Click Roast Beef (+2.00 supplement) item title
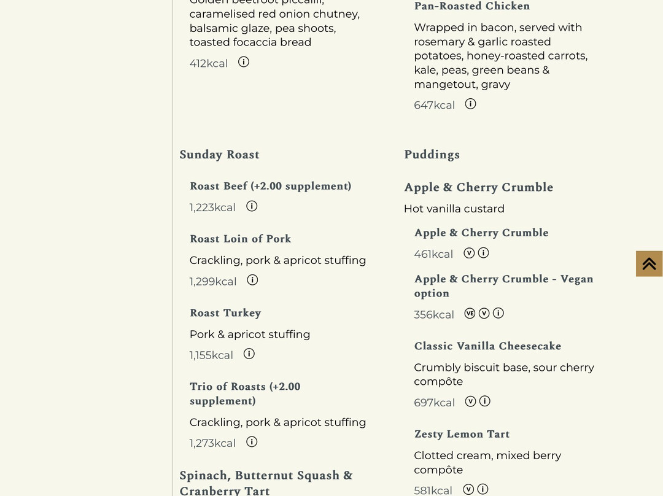 tap(271, 186)
